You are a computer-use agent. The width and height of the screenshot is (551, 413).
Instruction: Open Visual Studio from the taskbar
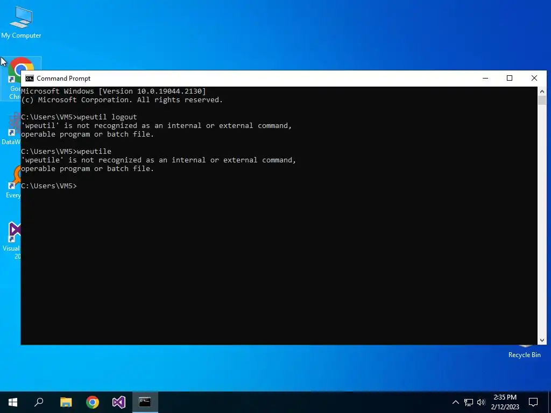[x=119, y=402]
